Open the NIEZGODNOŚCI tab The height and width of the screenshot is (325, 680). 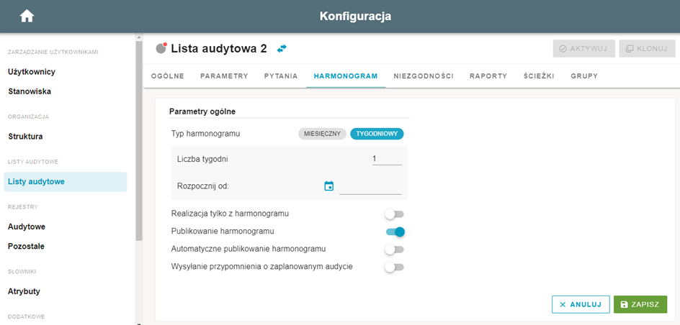pyautogui.click(x=424, y=76)
